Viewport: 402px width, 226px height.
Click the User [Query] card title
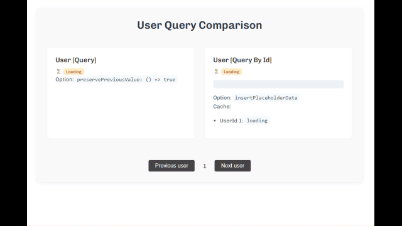point(76,60)
